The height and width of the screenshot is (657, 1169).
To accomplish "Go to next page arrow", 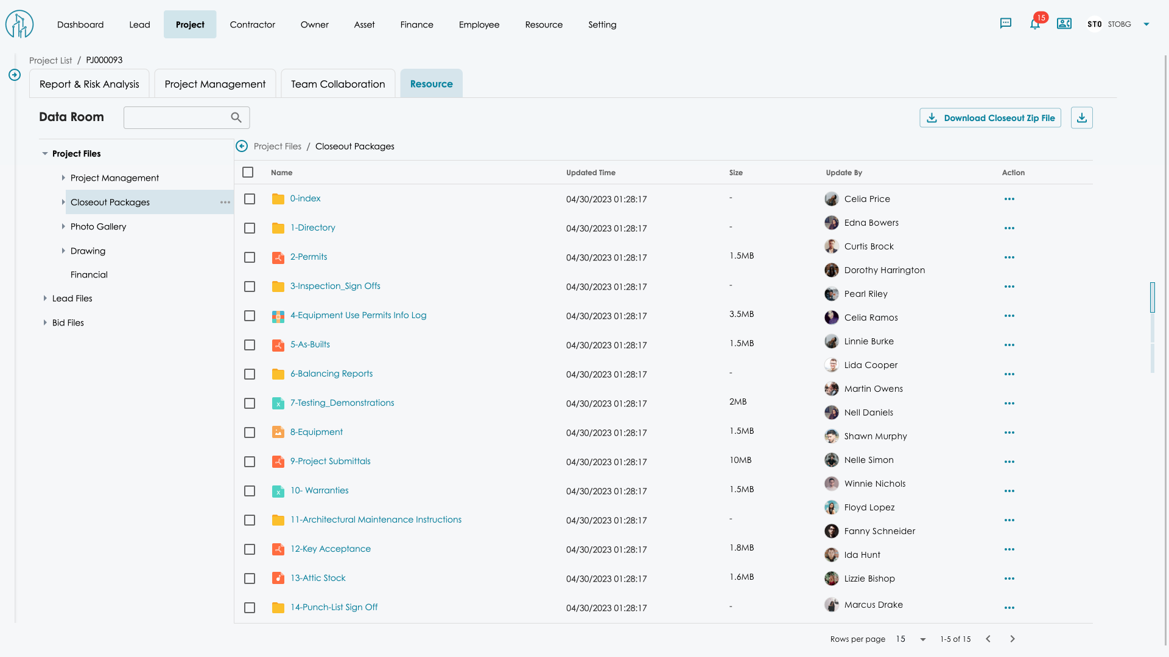I will [1012, 639].
